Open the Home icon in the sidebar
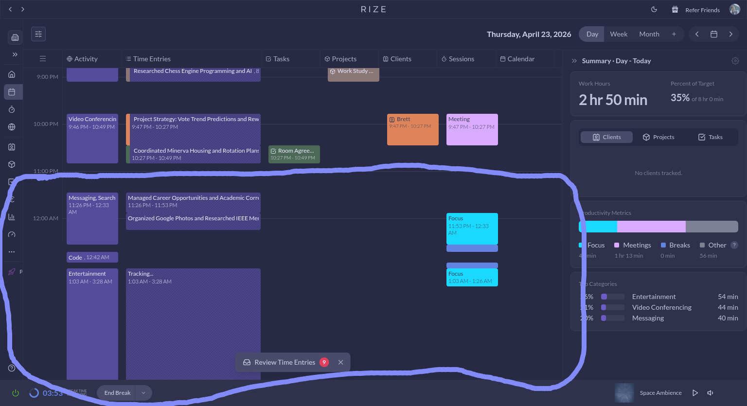 click(12, 74)
